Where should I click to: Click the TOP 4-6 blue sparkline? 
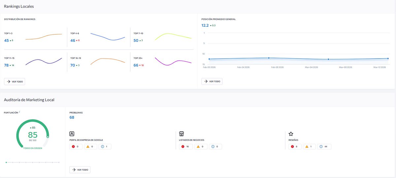point(108,37)
